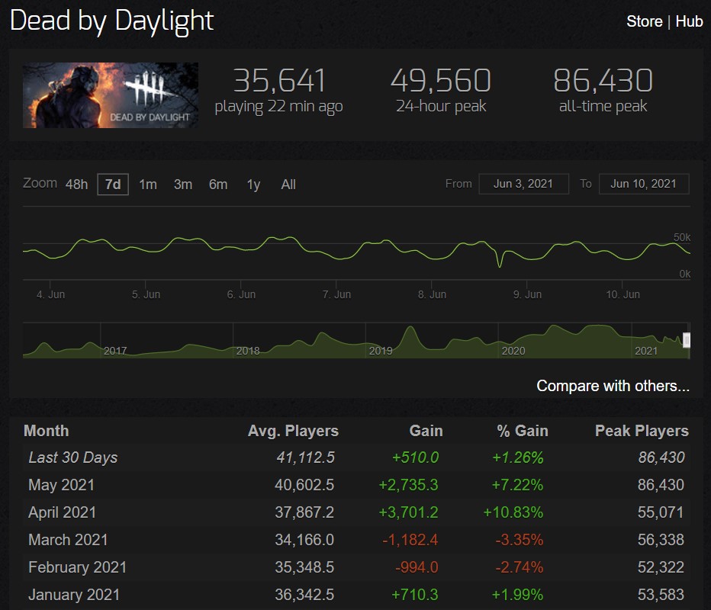Screen dimensions: 711x610
Task: Click the range navigator handle at right
Action: 686,340
